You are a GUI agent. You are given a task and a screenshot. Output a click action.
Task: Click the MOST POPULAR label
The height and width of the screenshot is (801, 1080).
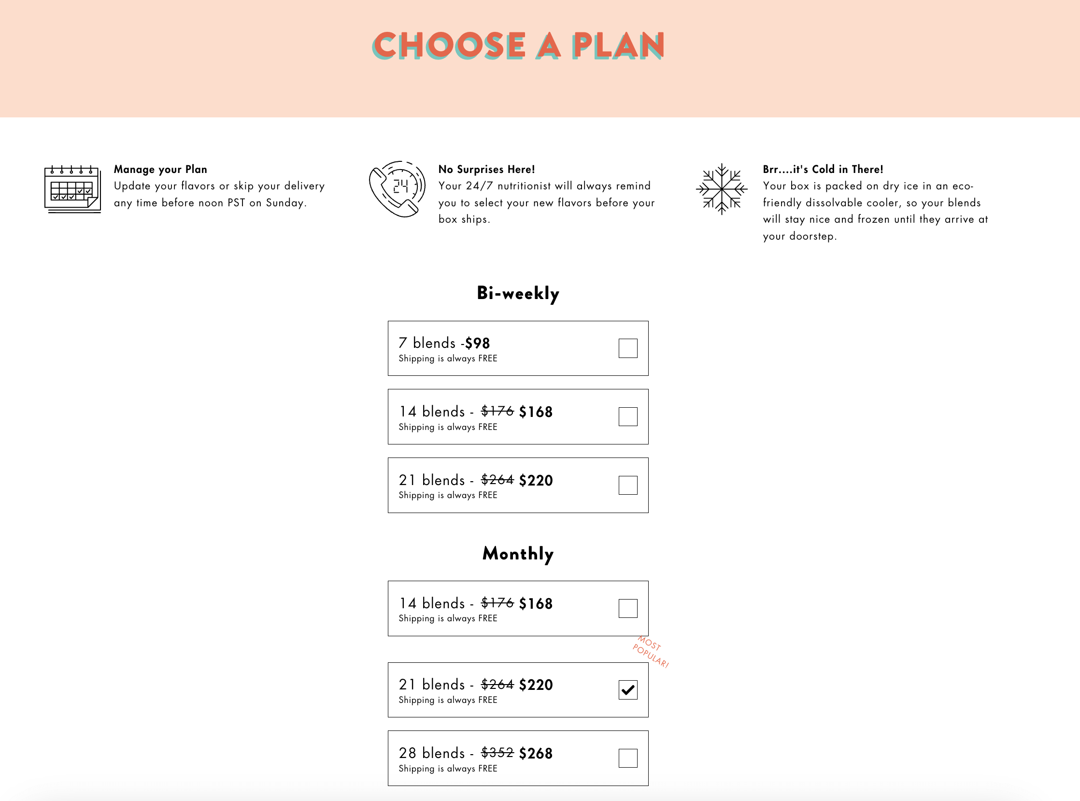651,652
